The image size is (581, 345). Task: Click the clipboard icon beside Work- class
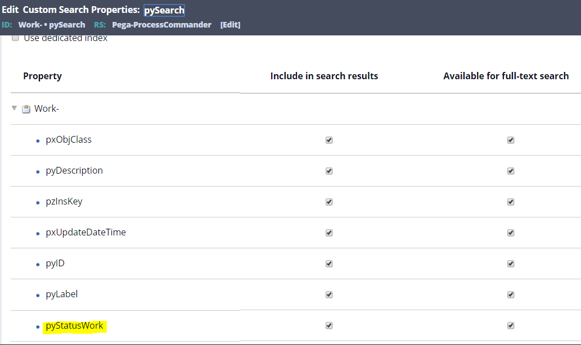click(26, 108)
